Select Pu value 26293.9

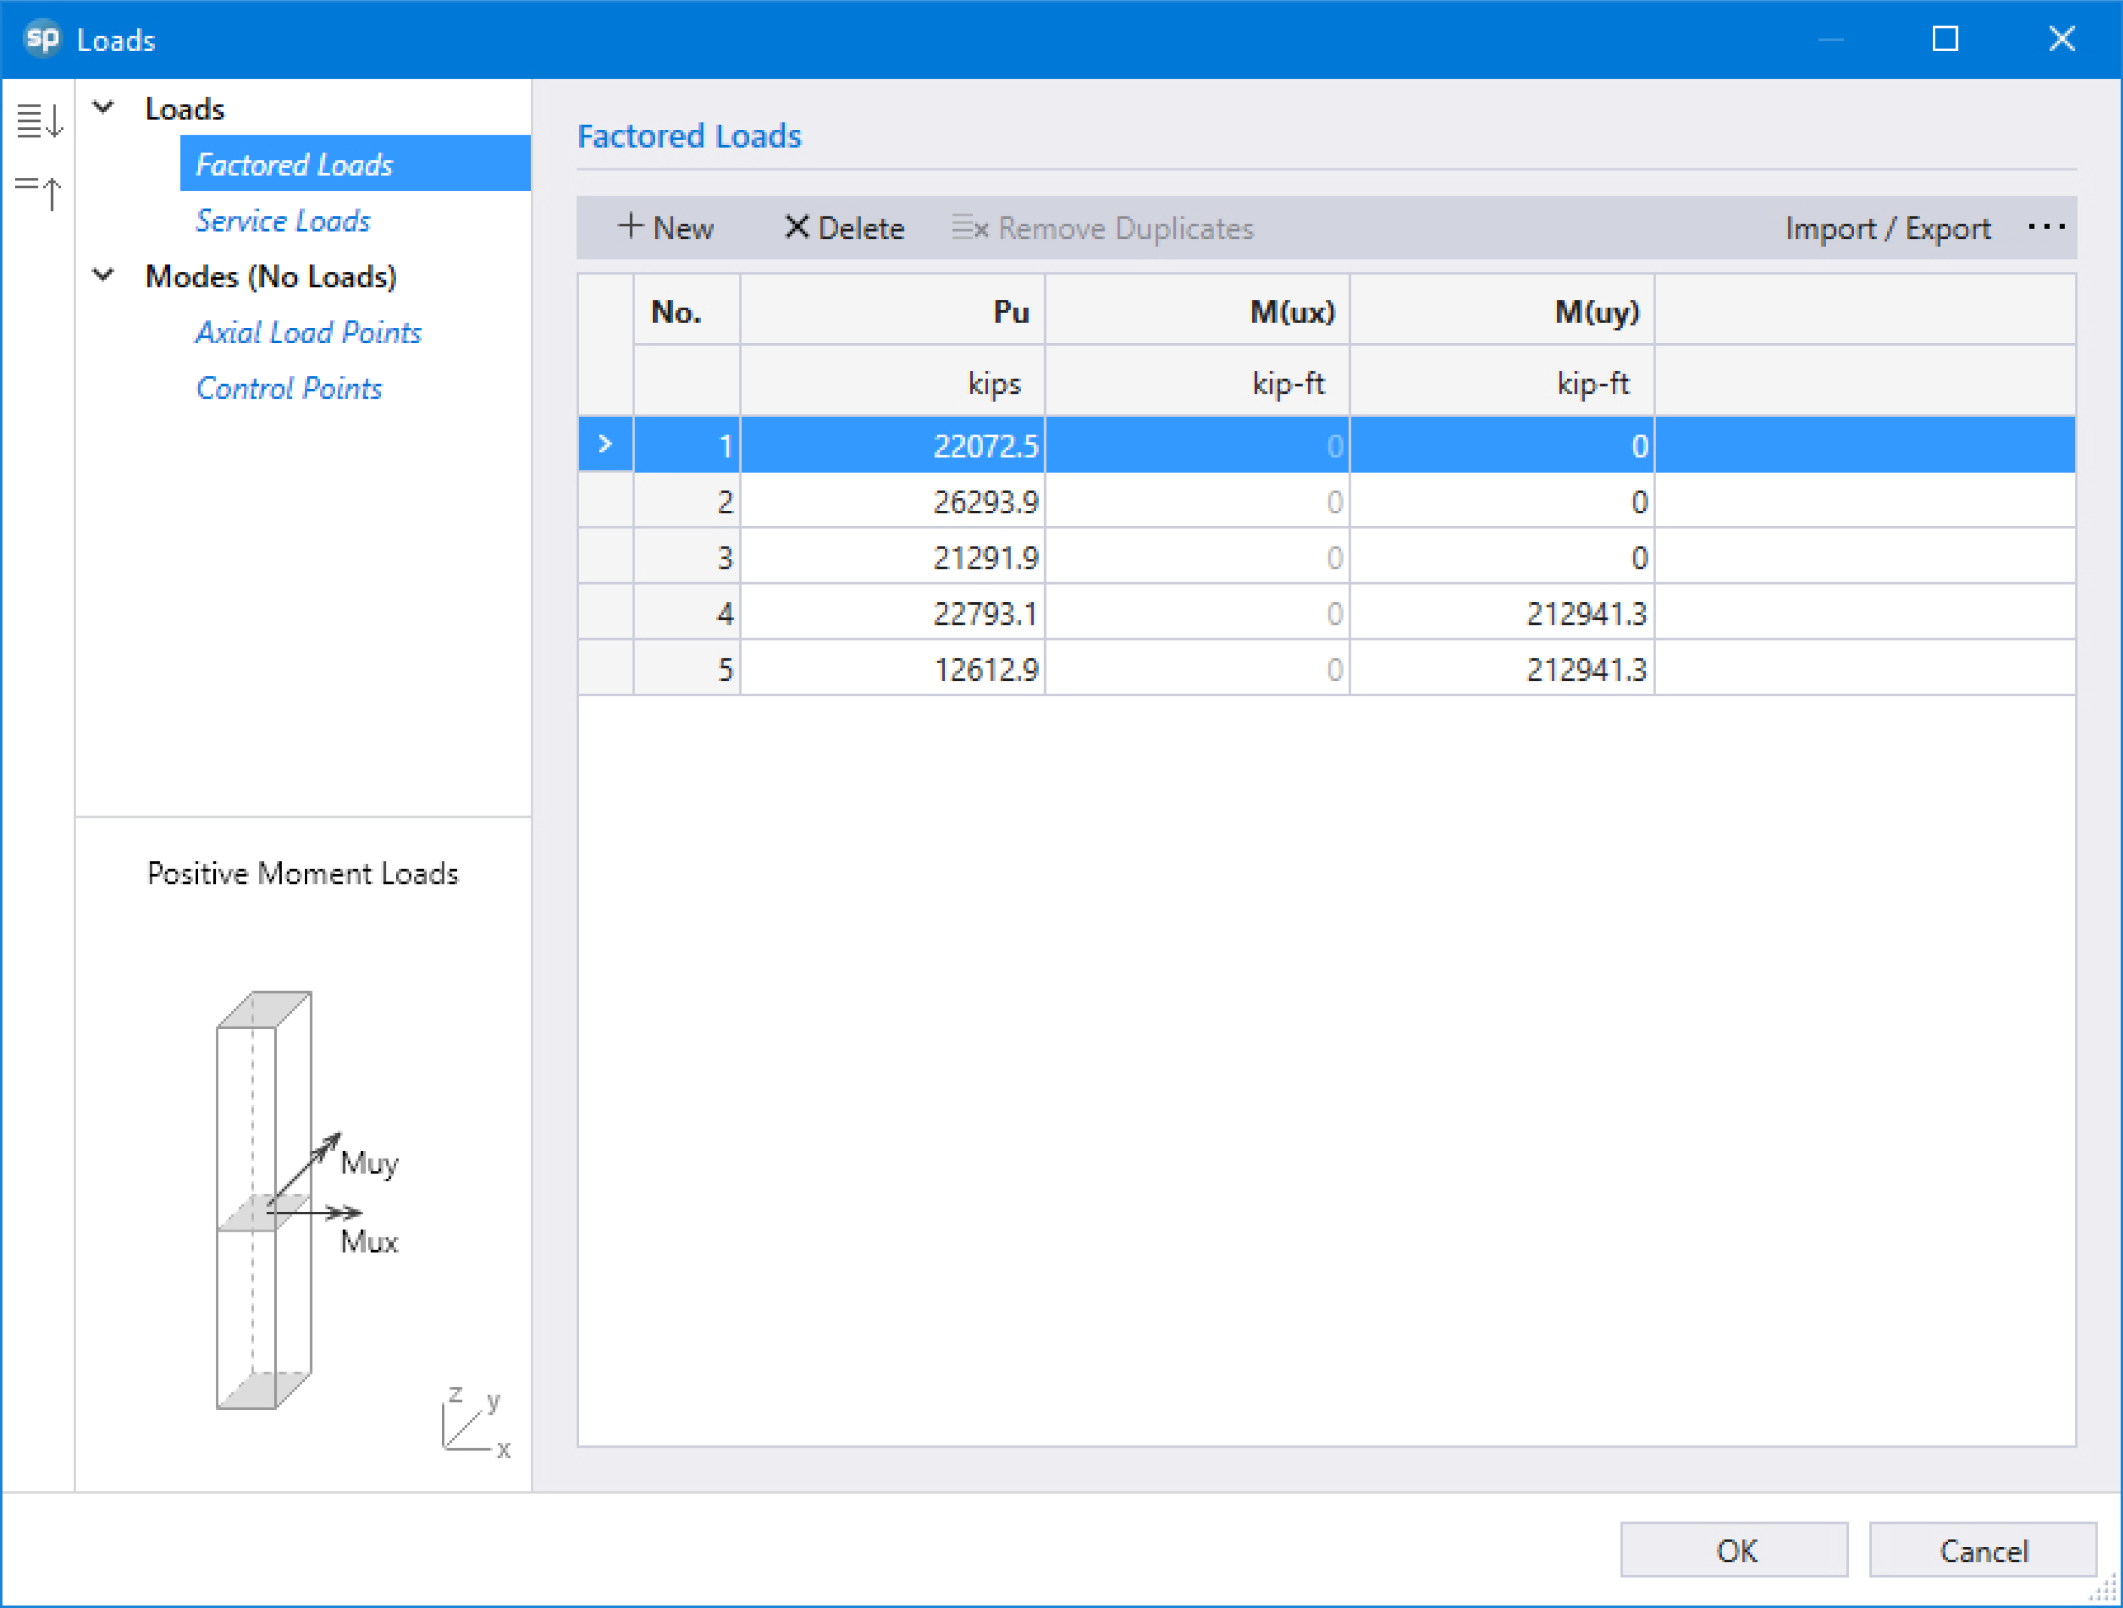892,501
